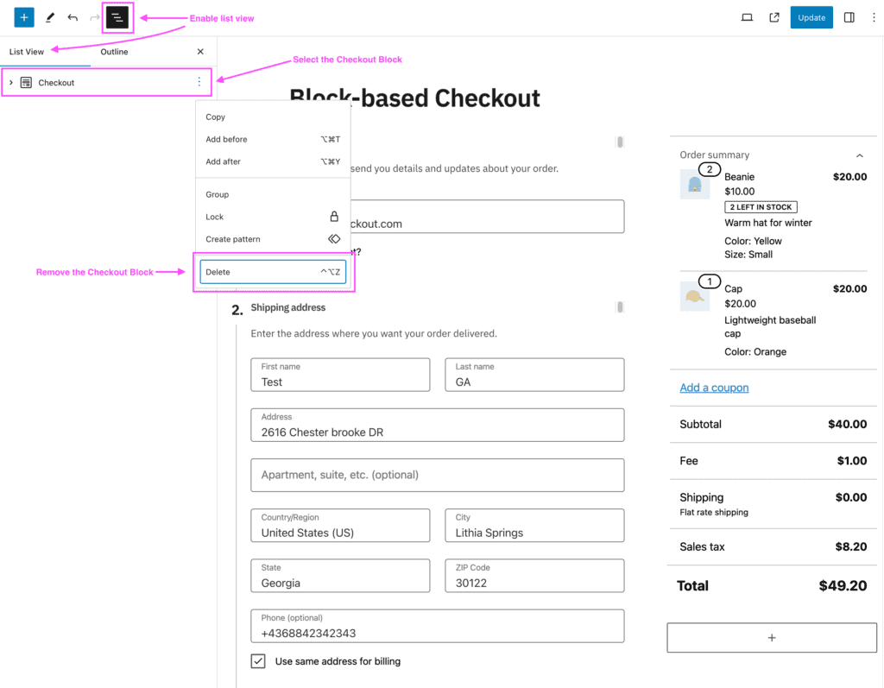This screenshot has width=884, height=688.
Task: Open the desktop Preview options
Action: (746, 17)
